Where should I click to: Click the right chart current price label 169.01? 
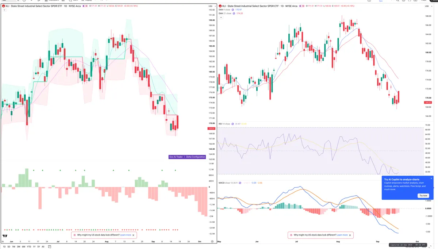(x=427, y=103)
